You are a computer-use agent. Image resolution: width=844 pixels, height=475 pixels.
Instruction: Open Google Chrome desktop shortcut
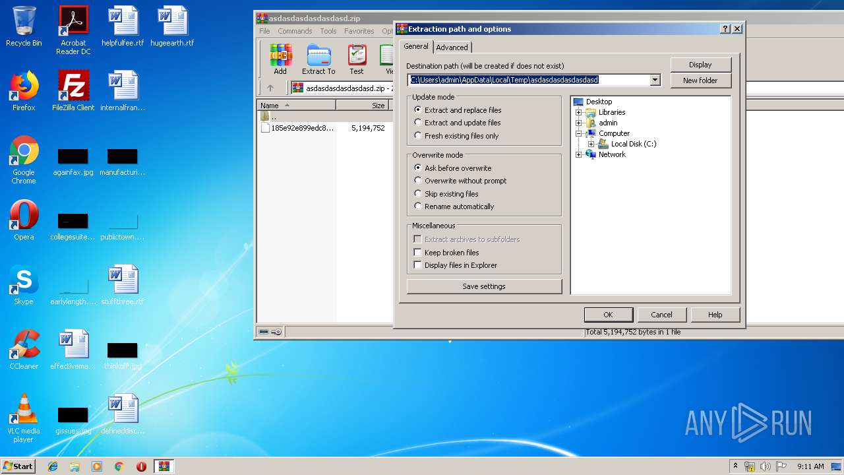tap(24, 160)
